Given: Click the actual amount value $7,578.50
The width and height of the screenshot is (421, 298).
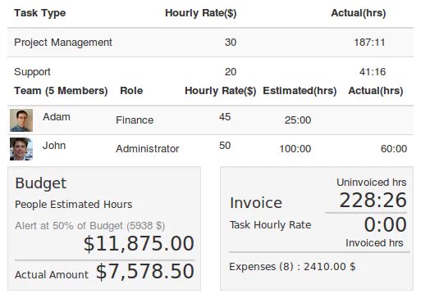Looking at the screenshot, I should click(145, 272).
